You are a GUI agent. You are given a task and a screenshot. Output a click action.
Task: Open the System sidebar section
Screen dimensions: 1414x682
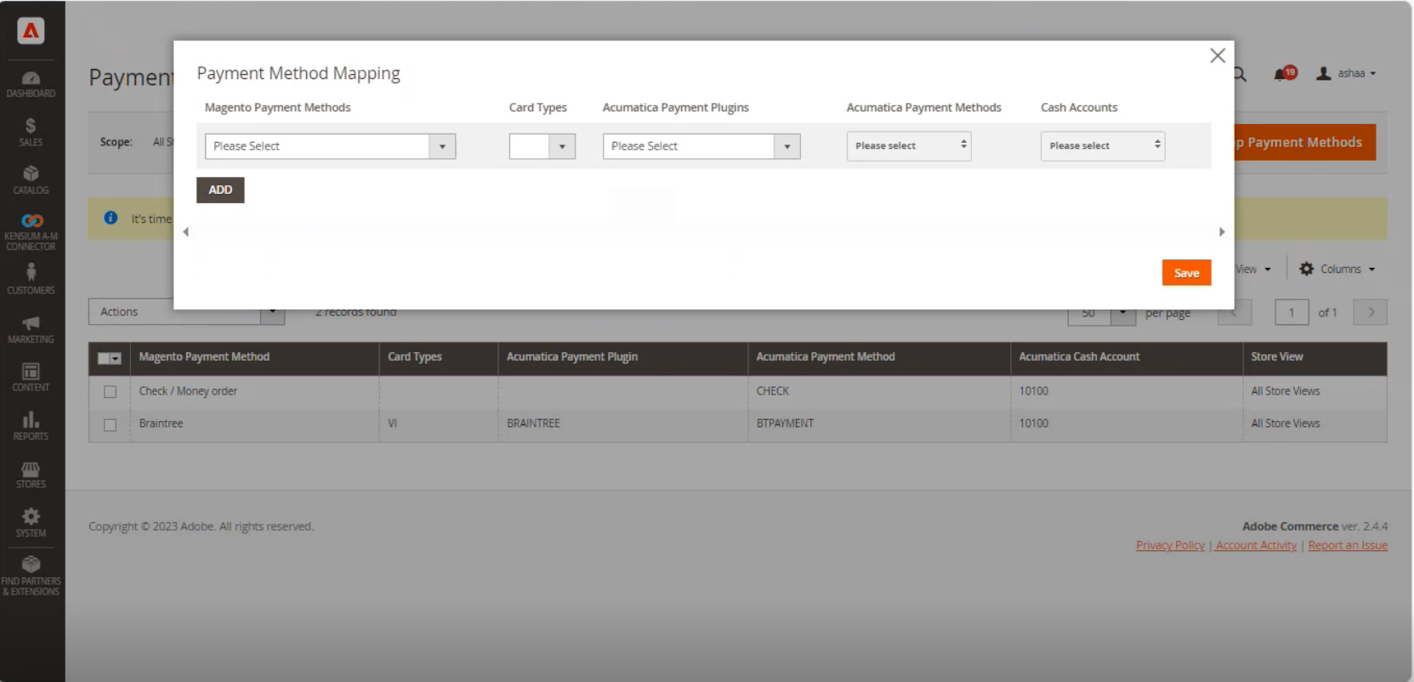coord(31,523)
